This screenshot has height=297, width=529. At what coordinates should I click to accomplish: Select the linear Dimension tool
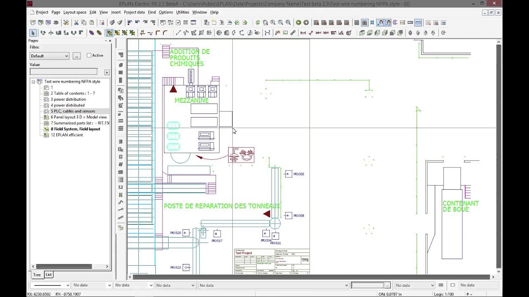(303, 33)
